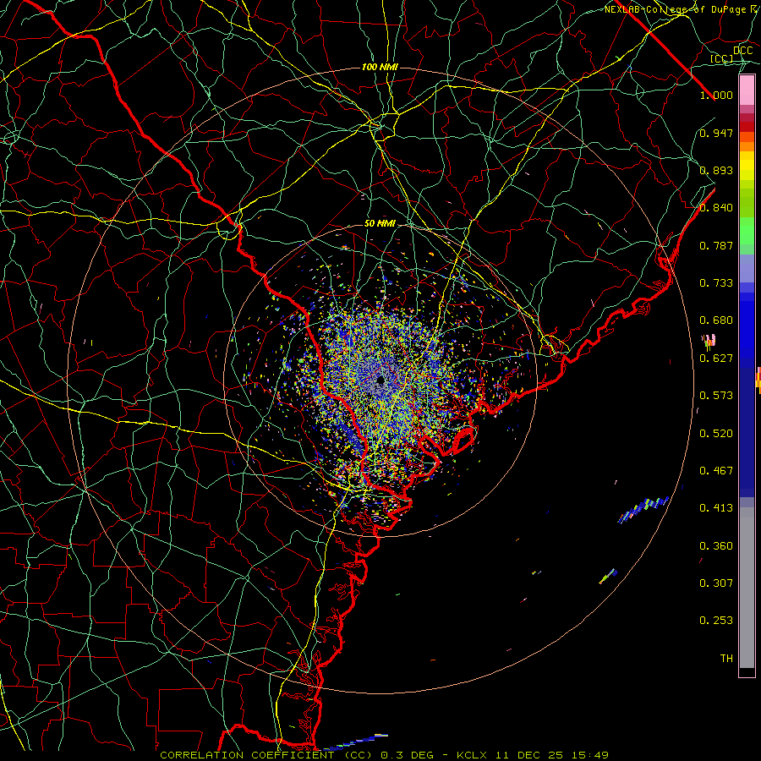Click the 0.413 scale value
The image size is (761, 761).
click(x=716, y=508)
